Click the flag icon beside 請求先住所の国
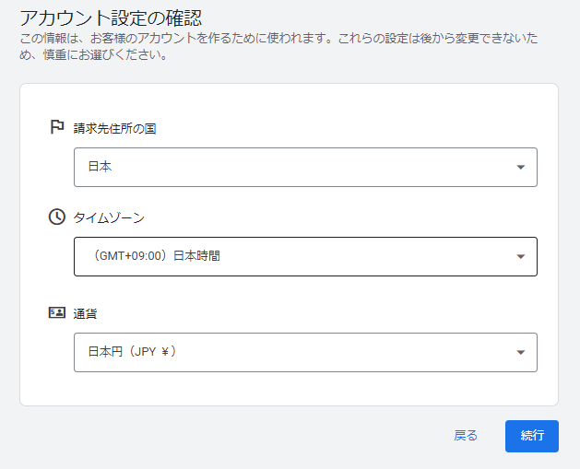The height and width of the screenshot is (469, 580). click(56, 127)
